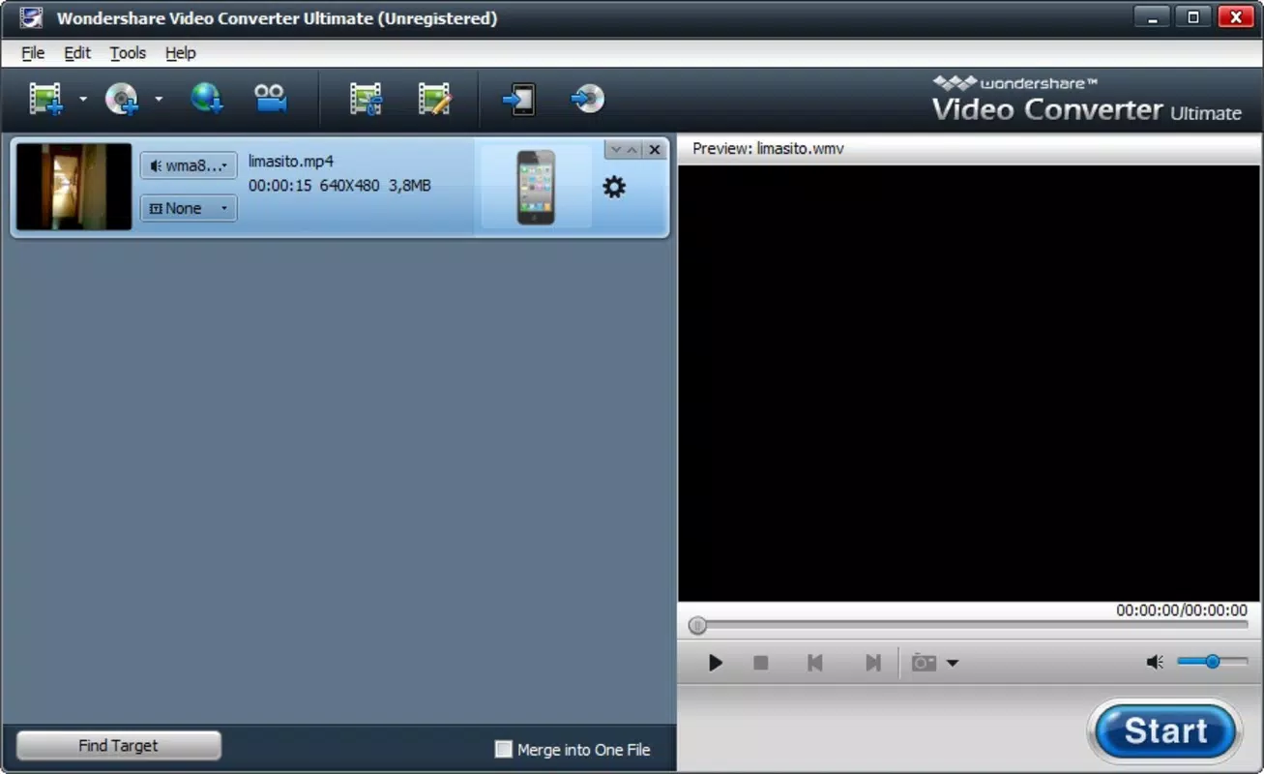Image resolution: width=1264 pixels, height=774 pixels.
Task: Open the Edit menu
Action: [x=77, y=53]
